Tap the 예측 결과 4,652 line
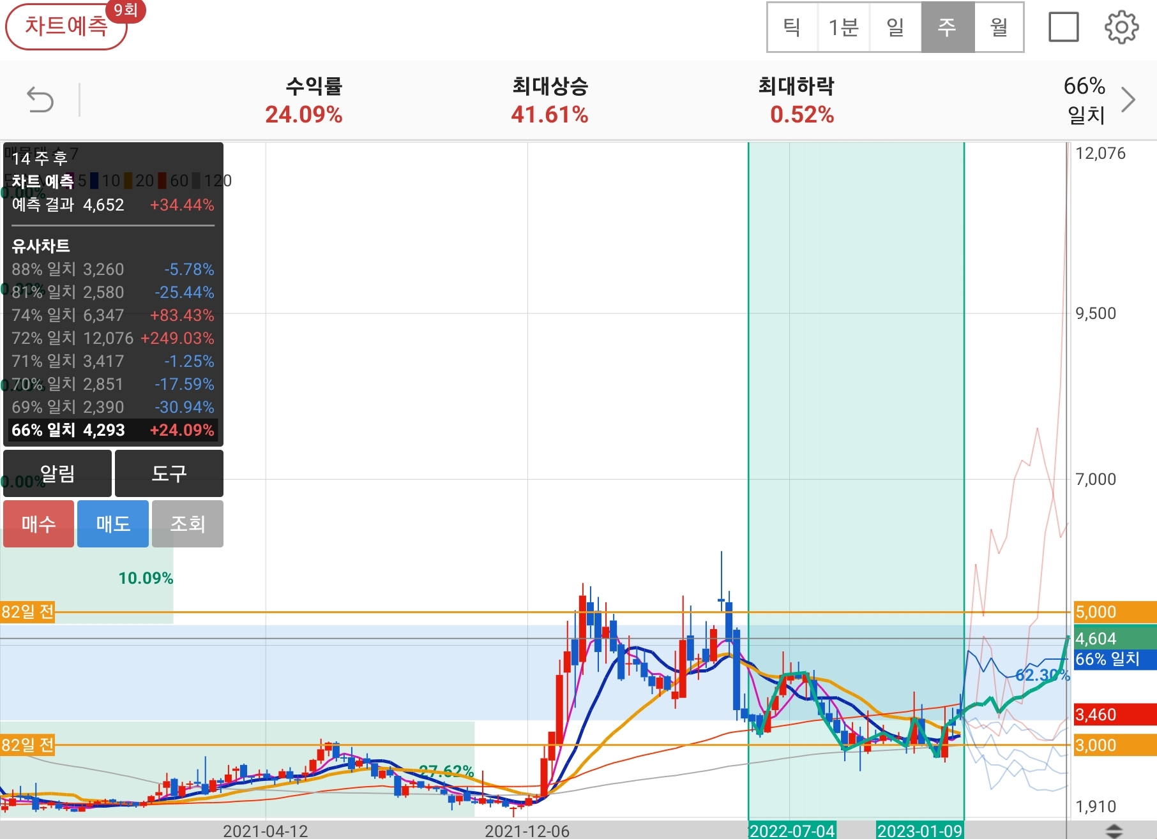1157x839 pixels. [x=113, y=205]
